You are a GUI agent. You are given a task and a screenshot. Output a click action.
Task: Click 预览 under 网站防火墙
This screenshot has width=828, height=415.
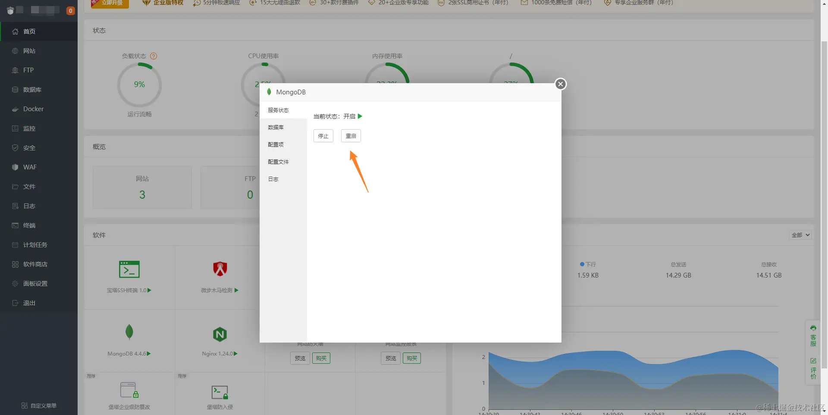point(300,358)
